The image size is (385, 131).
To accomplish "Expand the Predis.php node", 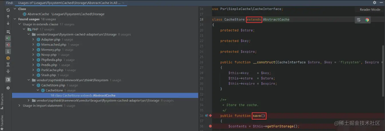I will tap(33, 65).
